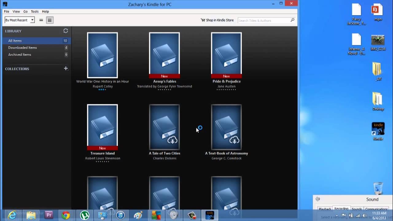The image size is (393, 221).
Task: Open Pride & Prejudice book cover
Action: coord(227,55)
